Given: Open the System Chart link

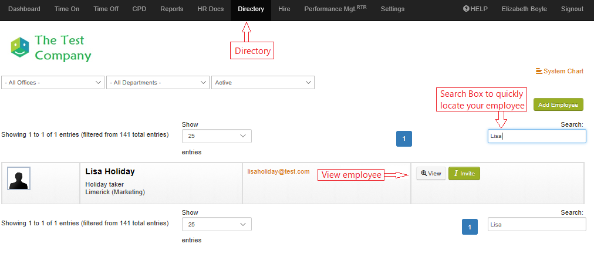Looking at the screenshot, I should click(559, 71).
